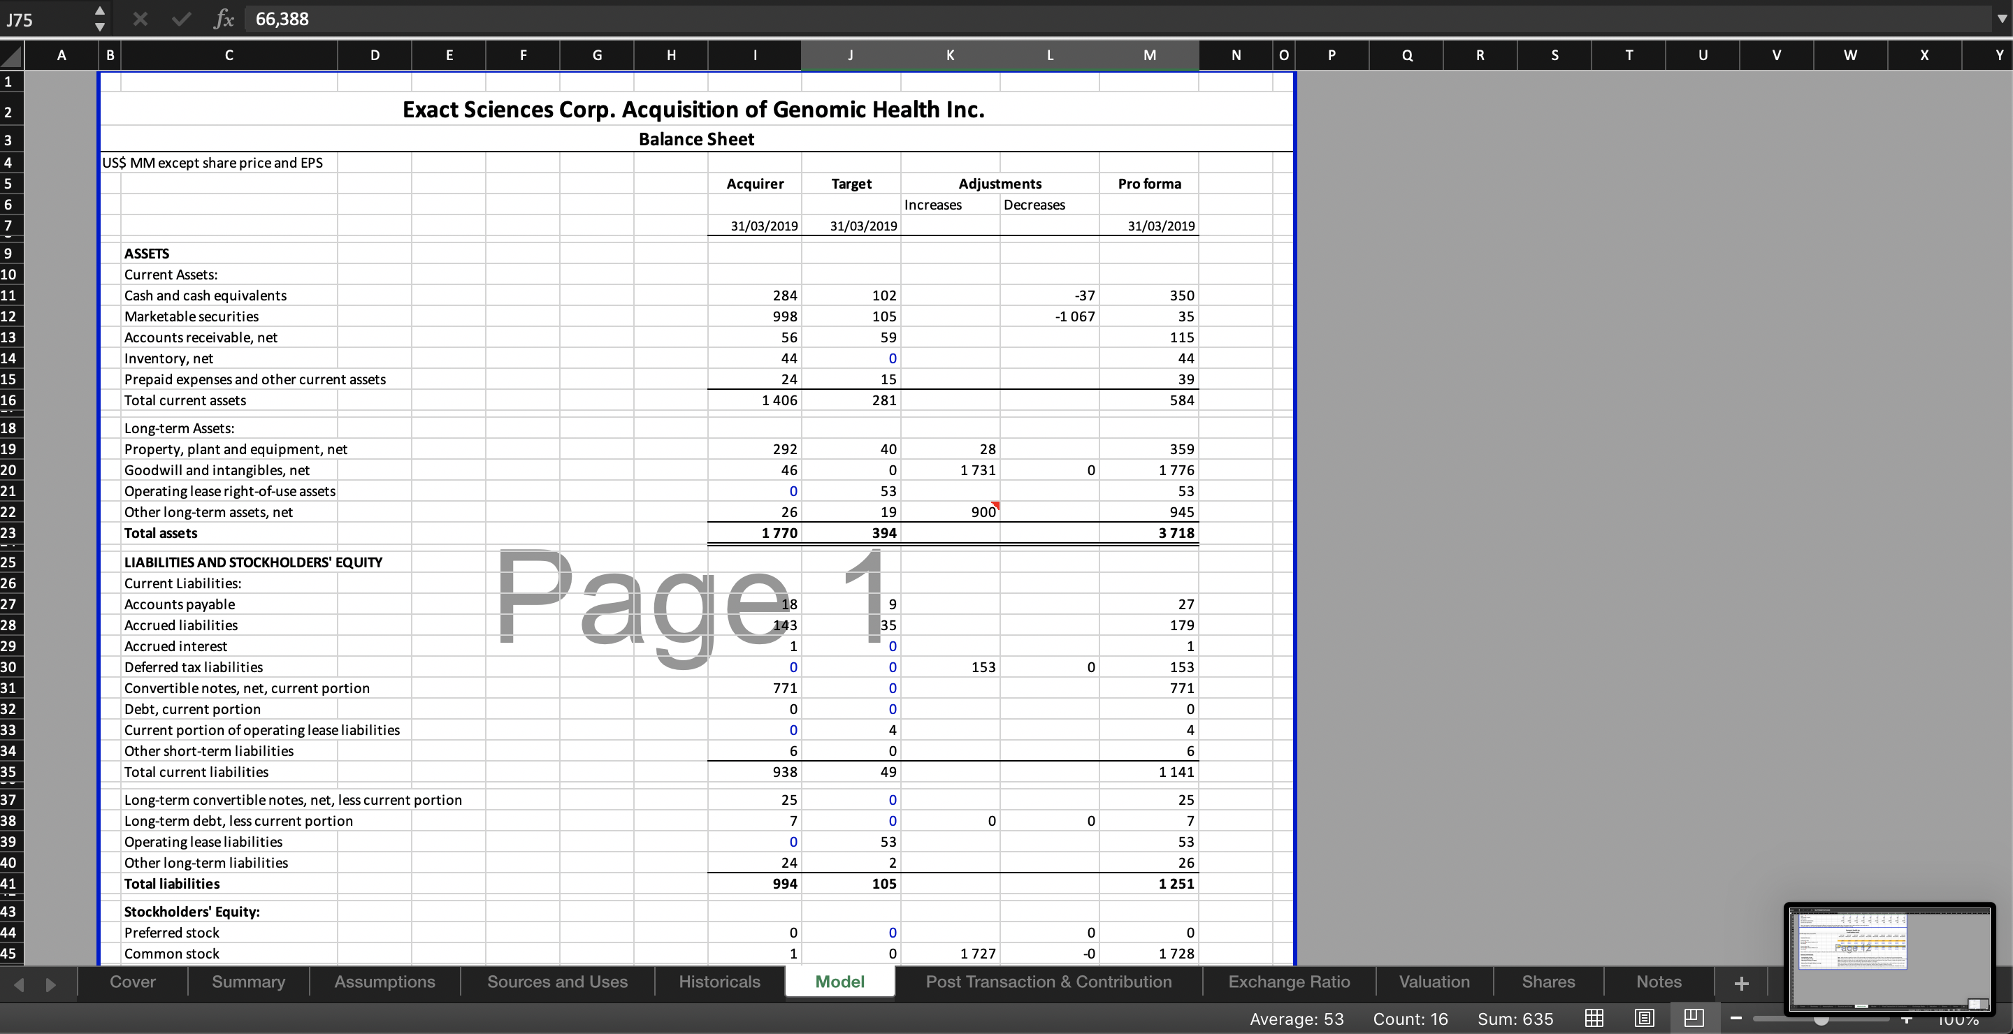
Task: Click the 'Cash and cash equivalents' label cell
Action: click(205, 296)
